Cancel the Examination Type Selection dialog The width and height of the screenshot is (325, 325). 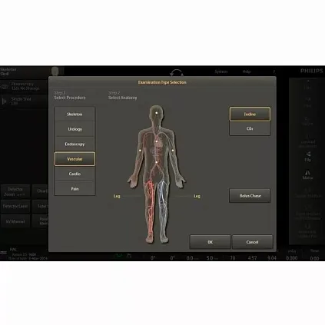tap(252, 242)
